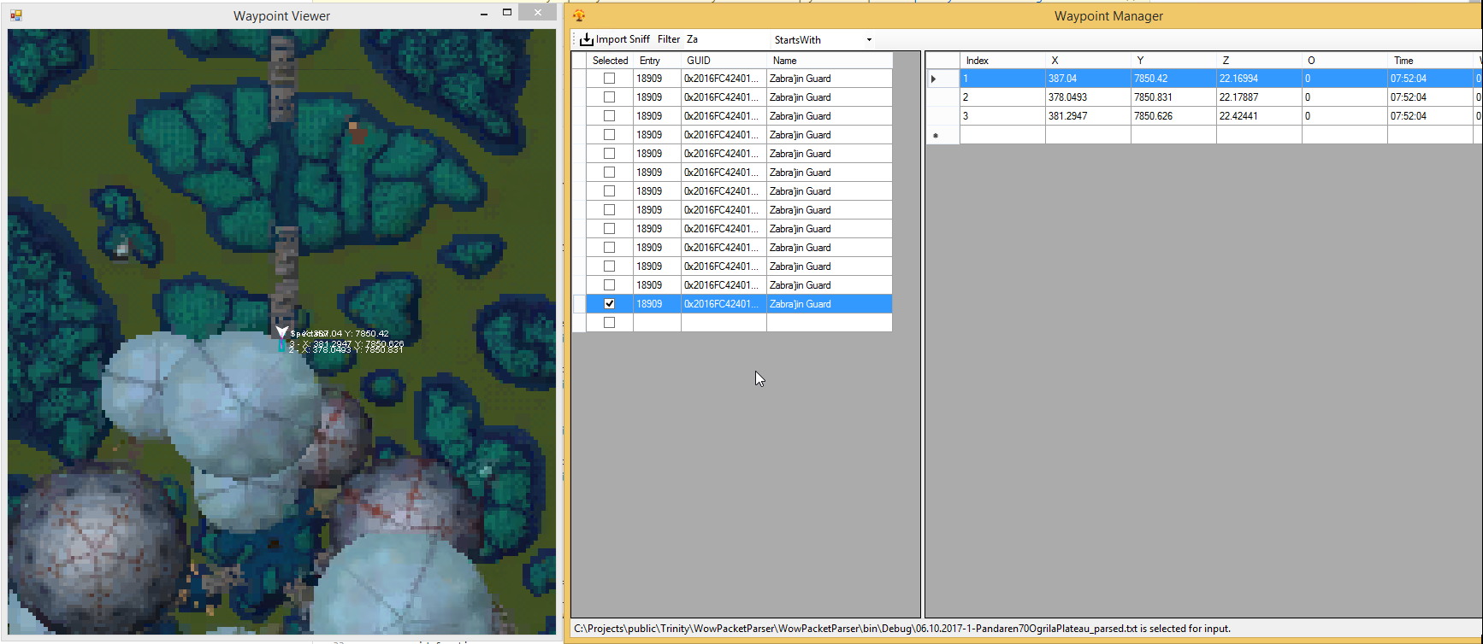Click the Waypoint Manager window icon
Image resolution: width=1483 pixels, height=644 pixels.
[579, 15]
